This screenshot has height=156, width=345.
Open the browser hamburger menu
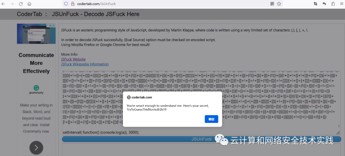341,4
